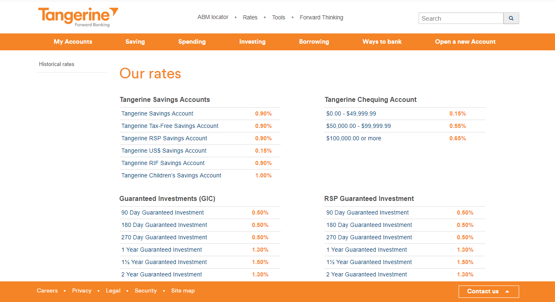This screenshot has width=555, height=302.
Task: Click into the Search input field
Action: click(461, 18)
